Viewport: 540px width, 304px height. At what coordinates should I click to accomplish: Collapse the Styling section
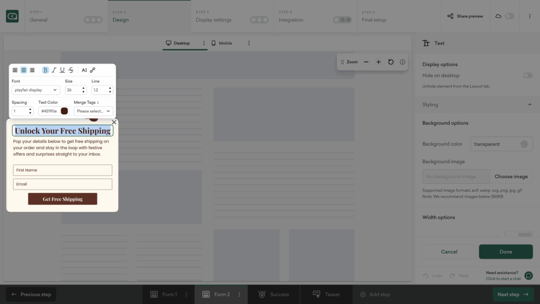(529, 105)
